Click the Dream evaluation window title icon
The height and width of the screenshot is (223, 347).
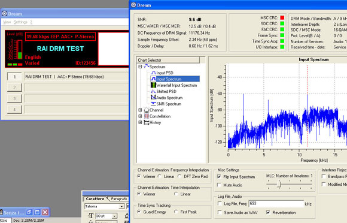pos(133,5)
